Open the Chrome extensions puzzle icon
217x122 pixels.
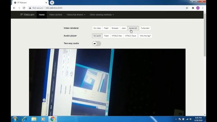(193, 8)
